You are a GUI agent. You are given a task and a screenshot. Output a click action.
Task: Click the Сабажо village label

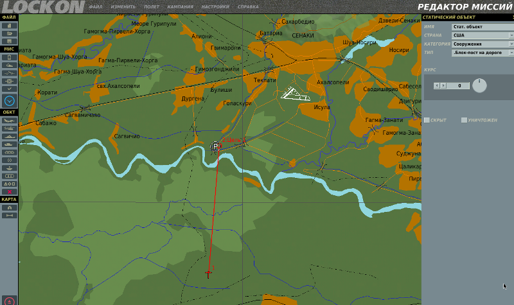click(46, 123)
